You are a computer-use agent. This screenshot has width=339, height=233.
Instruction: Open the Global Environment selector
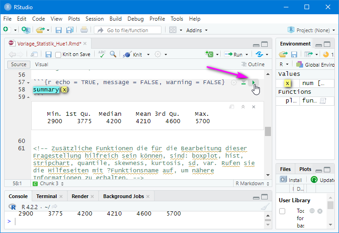315,64
